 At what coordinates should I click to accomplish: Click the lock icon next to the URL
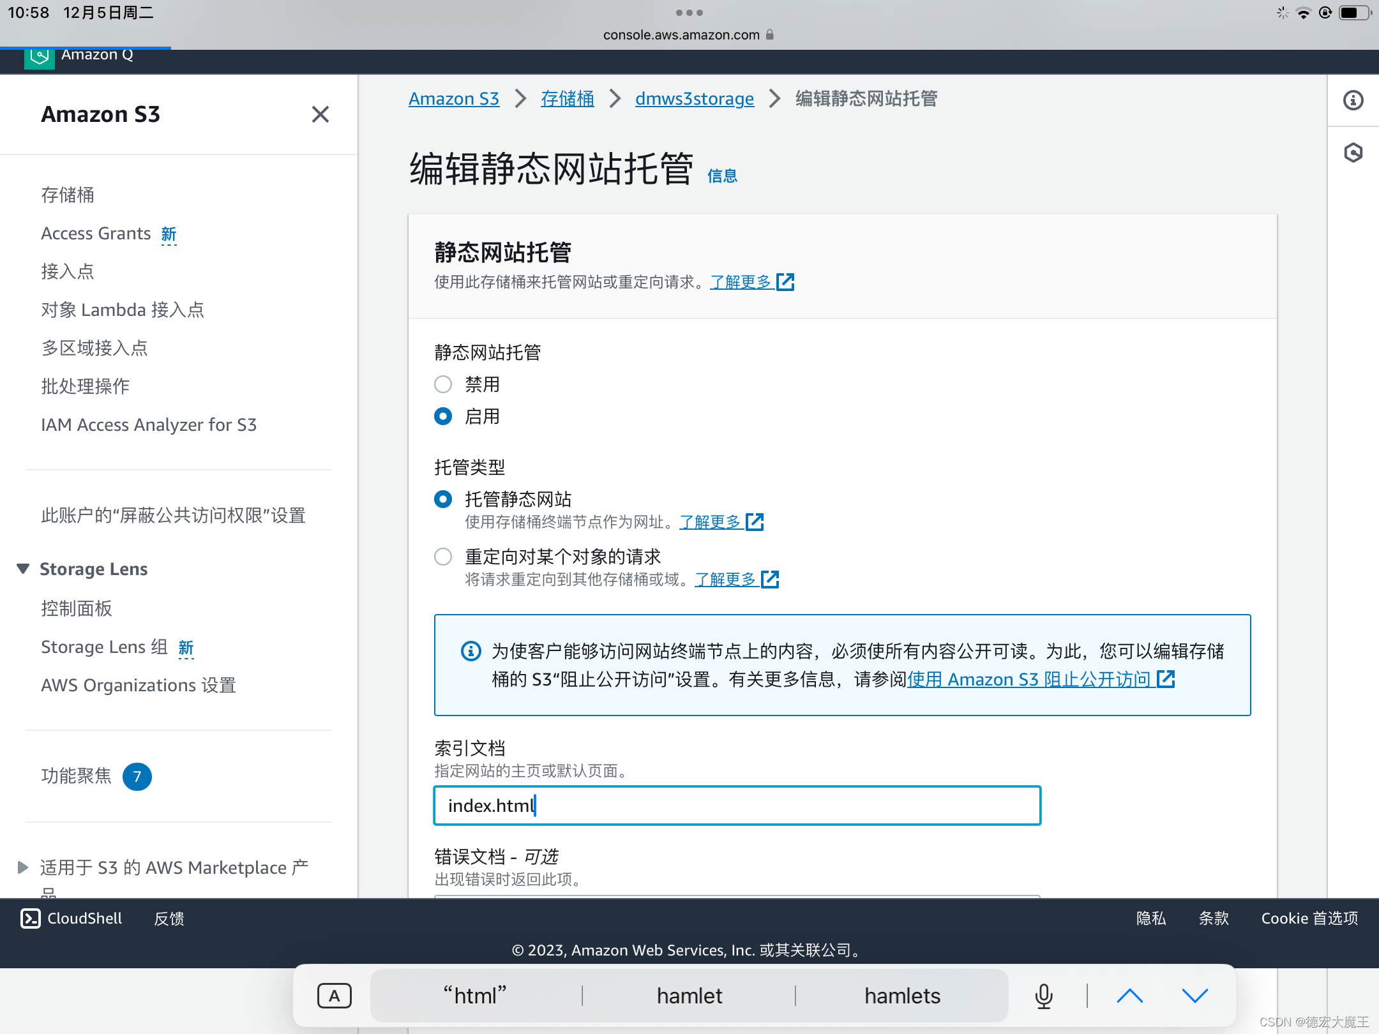pyautogui.click(x=769, y=34)
